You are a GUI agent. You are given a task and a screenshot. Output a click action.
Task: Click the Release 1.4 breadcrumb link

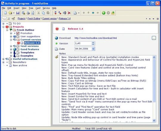pyautogui.click(x=65, y=18)
